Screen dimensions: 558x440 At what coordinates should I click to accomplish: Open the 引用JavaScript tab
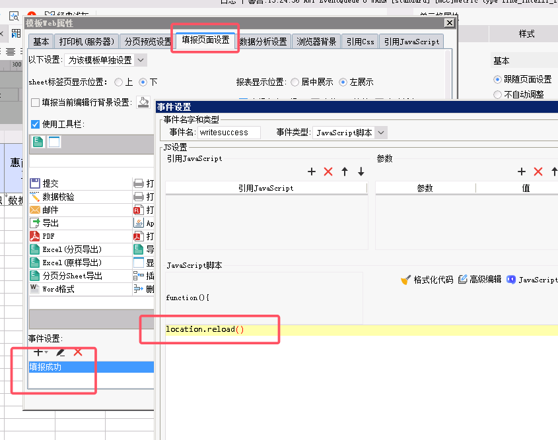pos(411,42)
